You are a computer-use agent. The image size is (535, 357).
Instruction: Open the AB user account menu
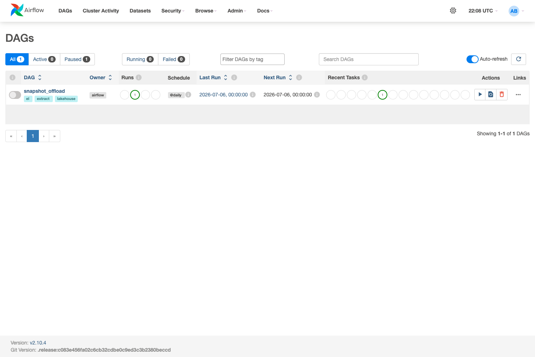click(516, 11)
